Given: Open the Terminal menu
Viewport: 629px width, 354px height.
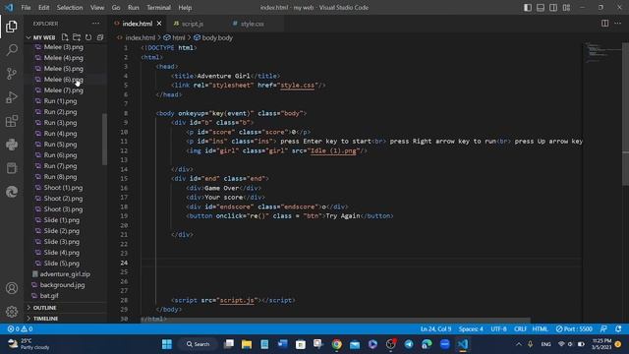Looking at the screenshot, I should point(158,7).
